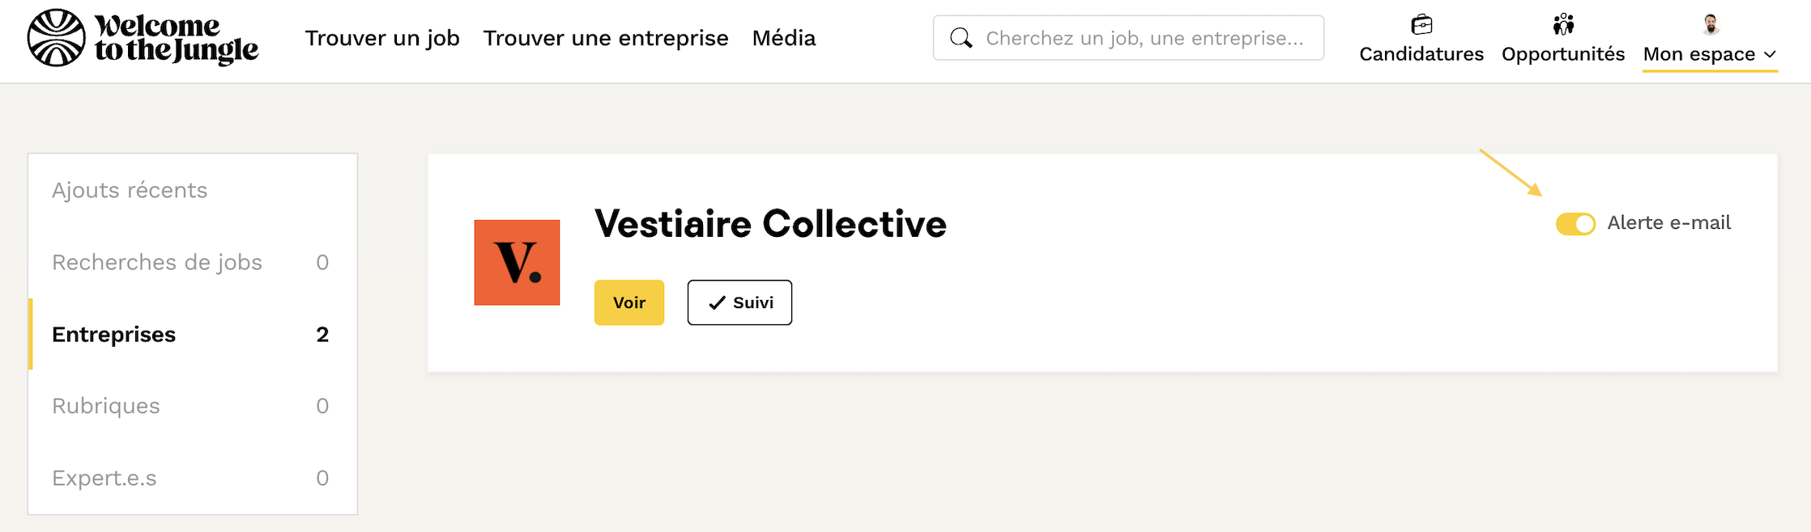Focus the job and company search field
Image resolution: width=1811 pixels, height=532 pixels.
[1144, 38]
